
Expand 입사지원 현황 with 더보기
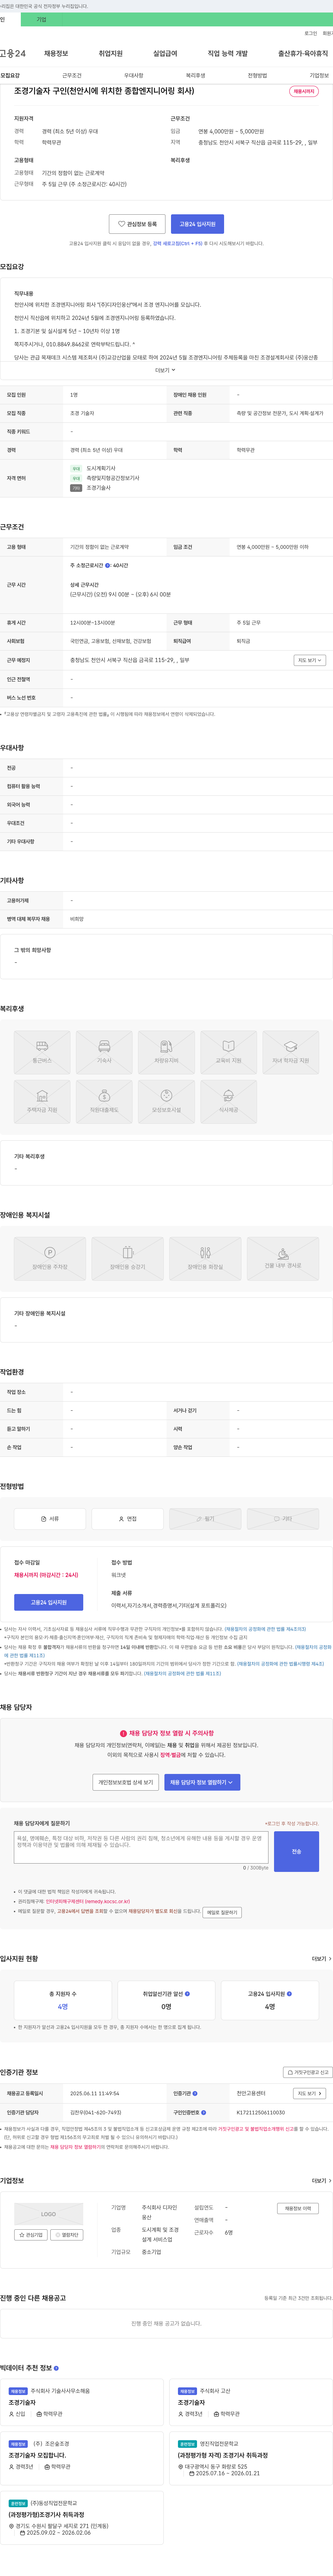320,1959
